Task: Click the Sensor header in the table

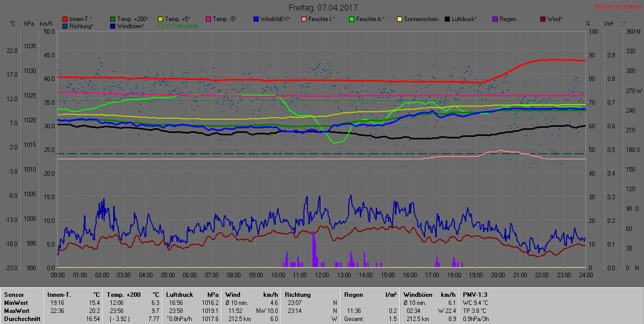Action: [x=14, y=294]
